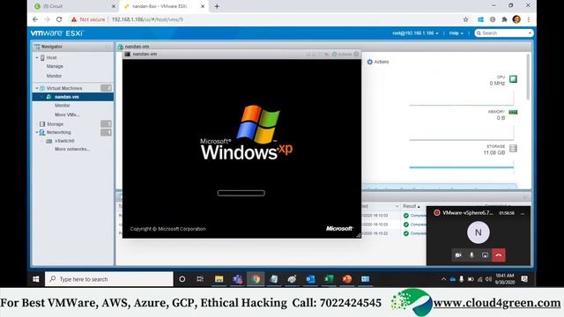Screen dimensions: 564x317
Task: Open More VMs... in Navigator
Action: coord(67,114)
